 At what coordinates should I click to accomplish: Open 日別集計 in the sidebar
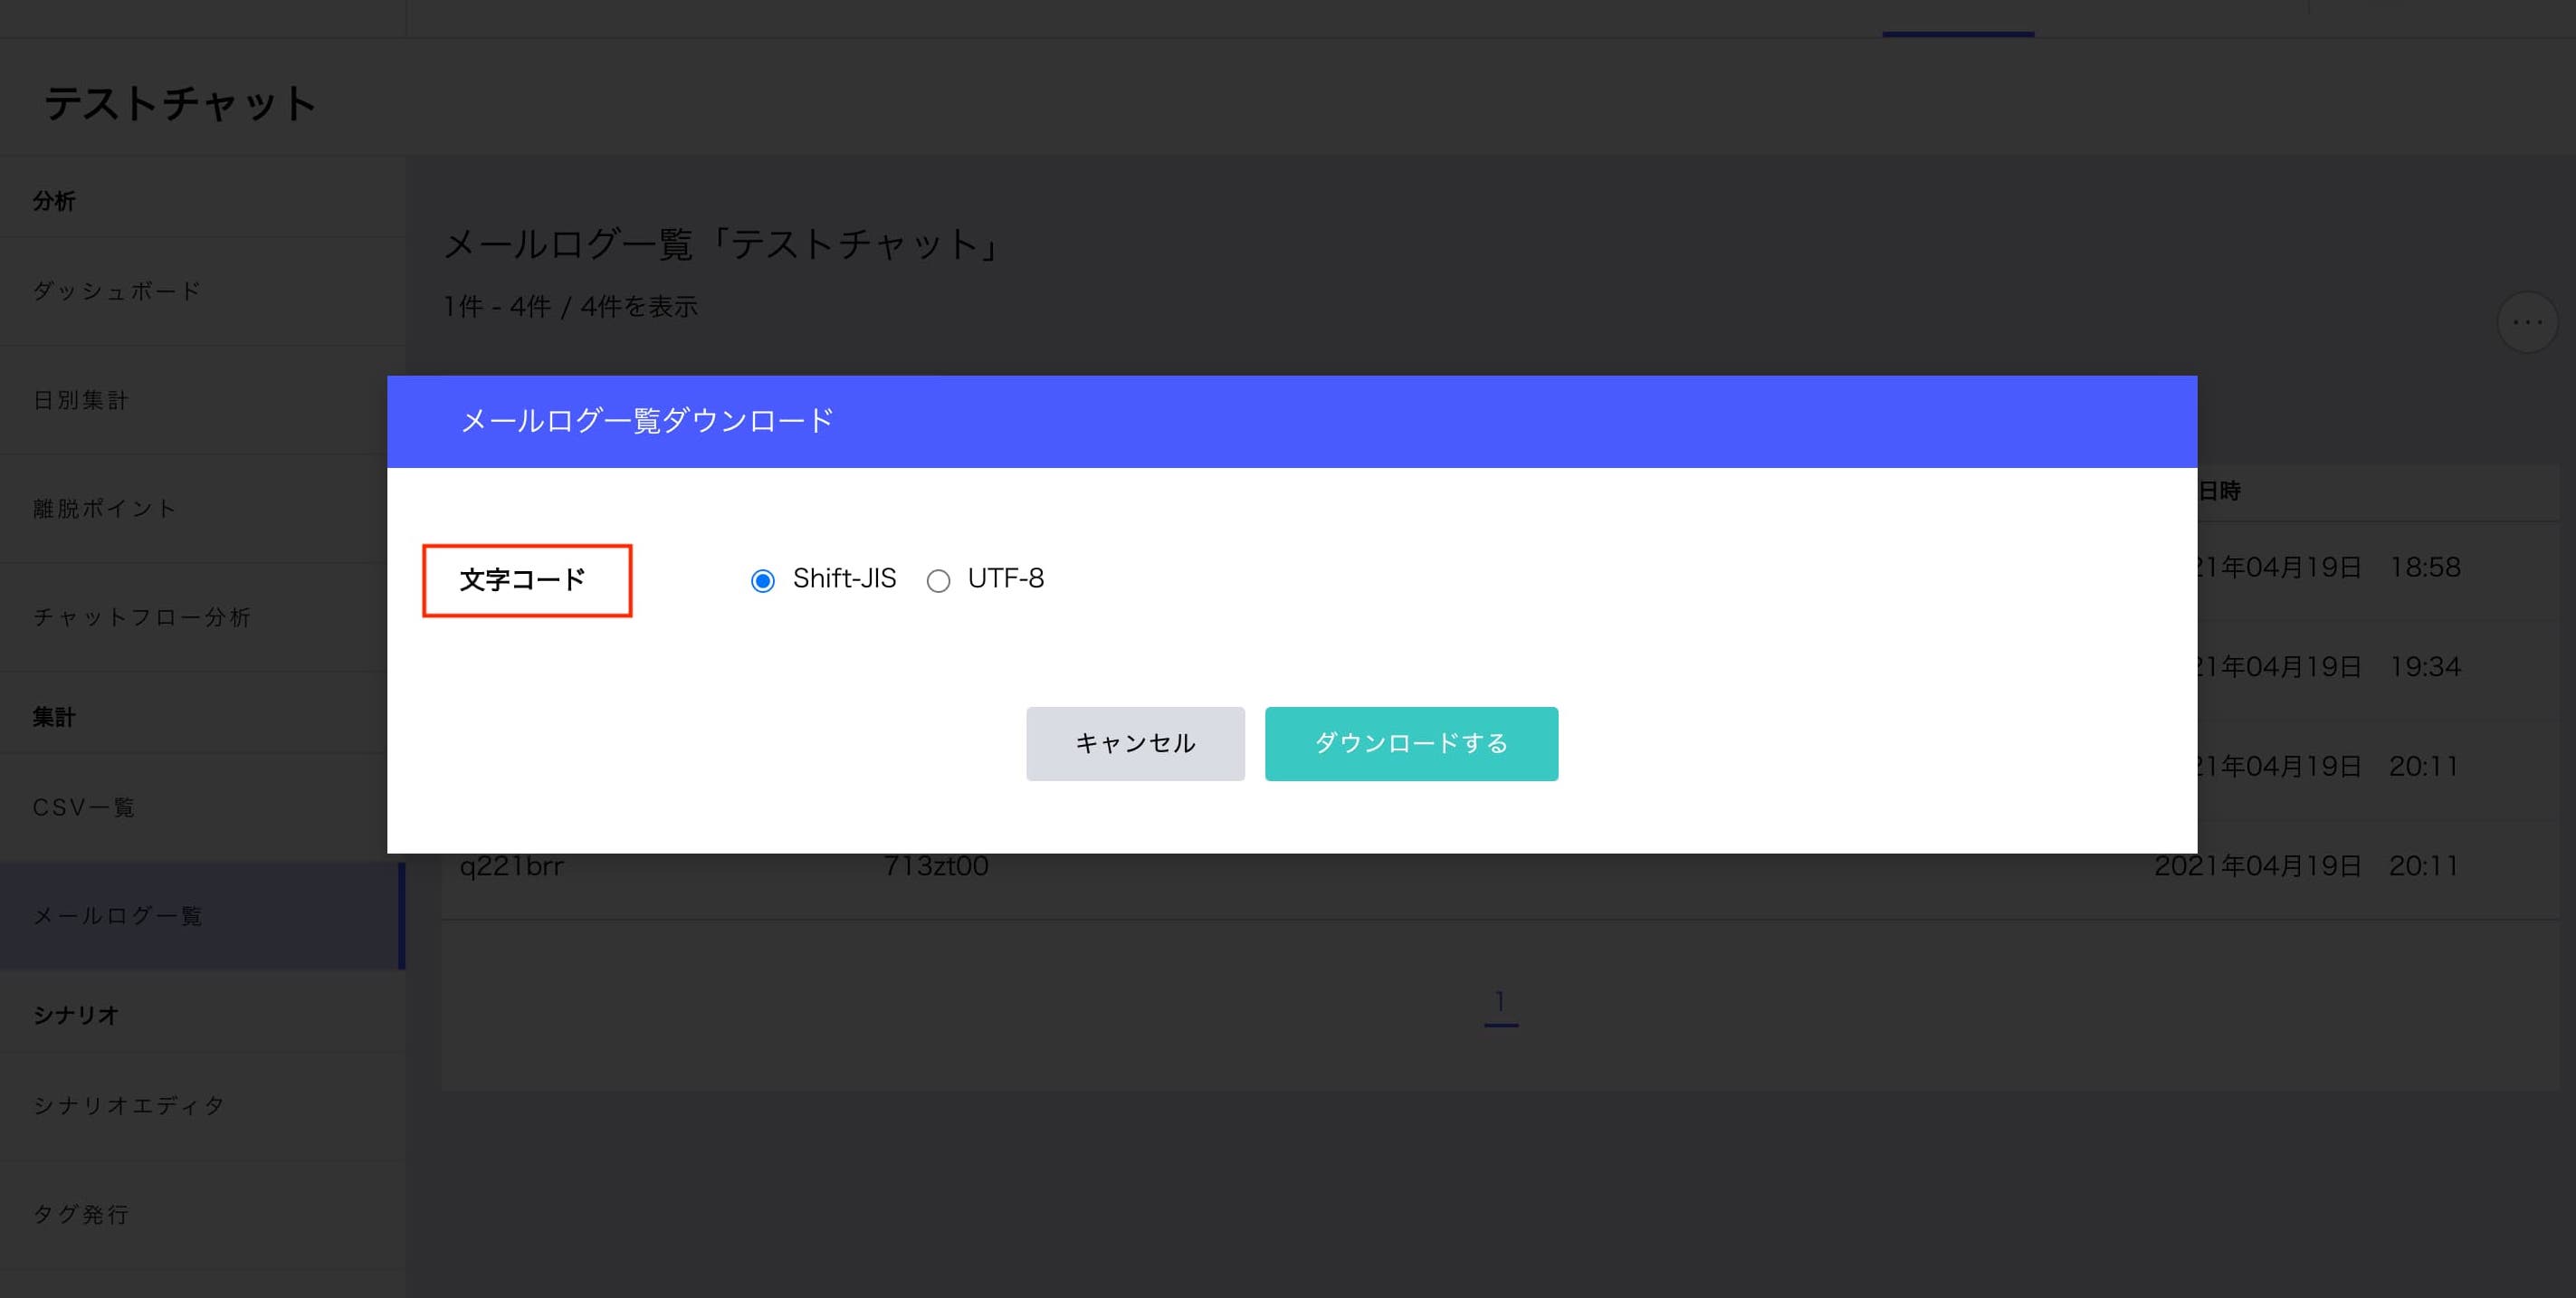203,400
